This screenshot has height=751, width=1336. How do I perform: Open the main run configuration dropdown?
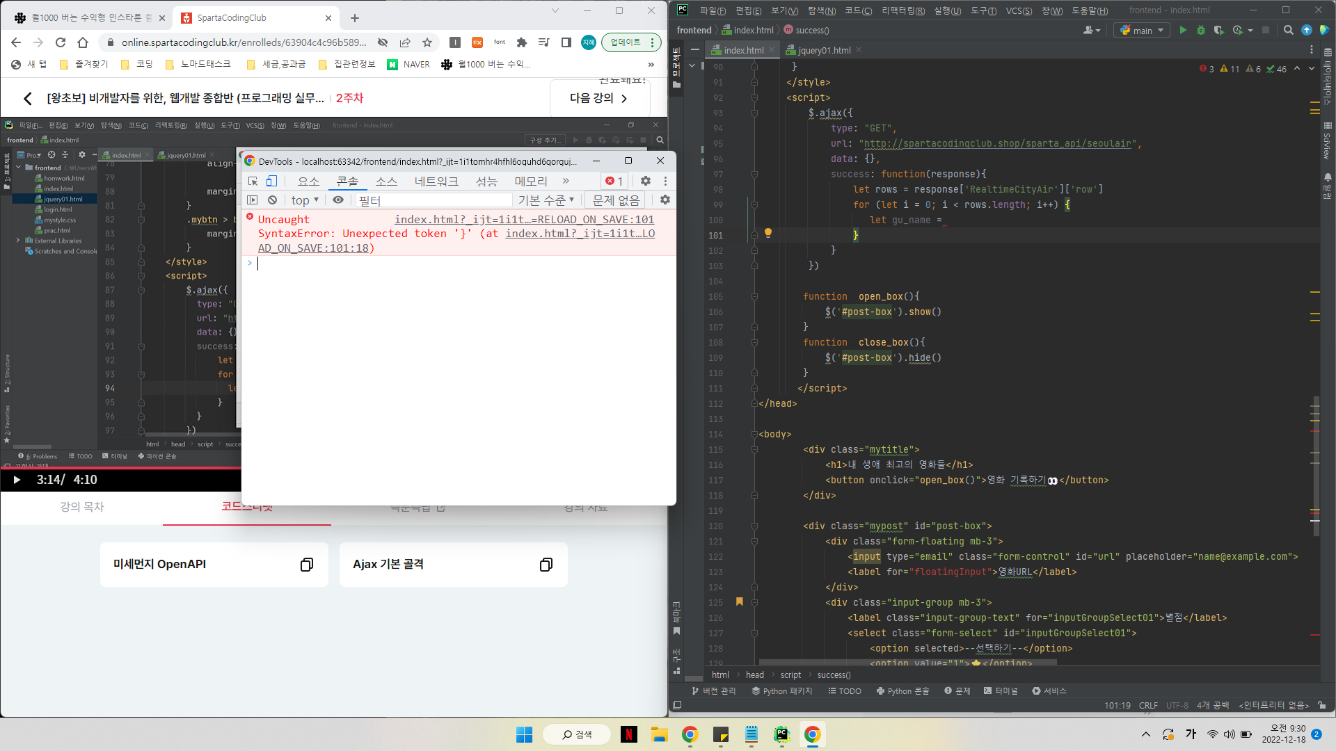(x=1142, y=30)
